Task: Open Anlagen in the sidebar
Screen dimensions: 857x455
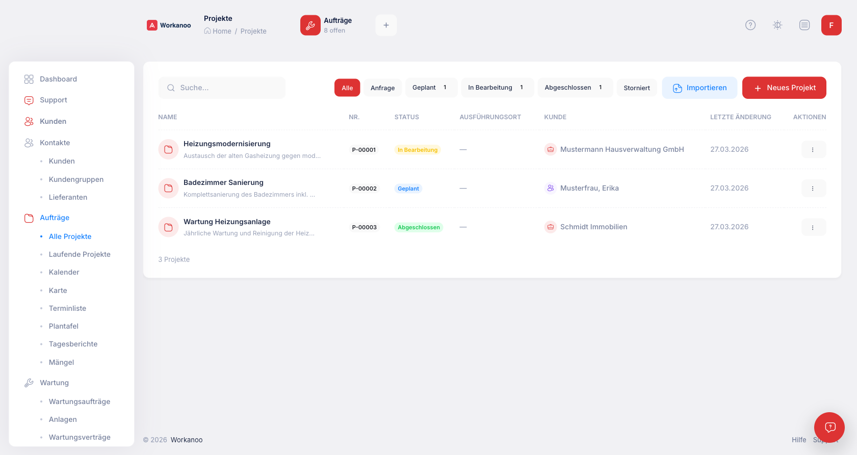Action: pos(63,419)
